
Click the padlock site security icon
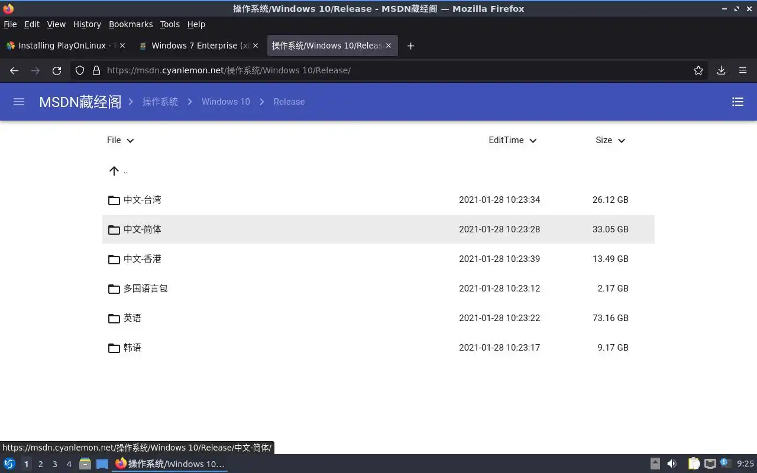96,70
